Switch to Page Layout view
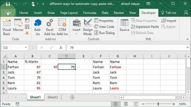 [x=126, y=104]
